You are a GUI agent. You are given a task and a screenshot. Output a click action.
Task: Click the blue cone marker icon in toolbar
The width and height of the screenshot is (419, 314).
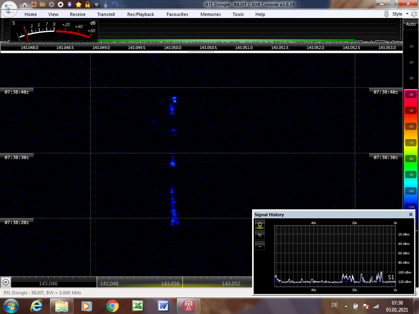tap(106, 4)
